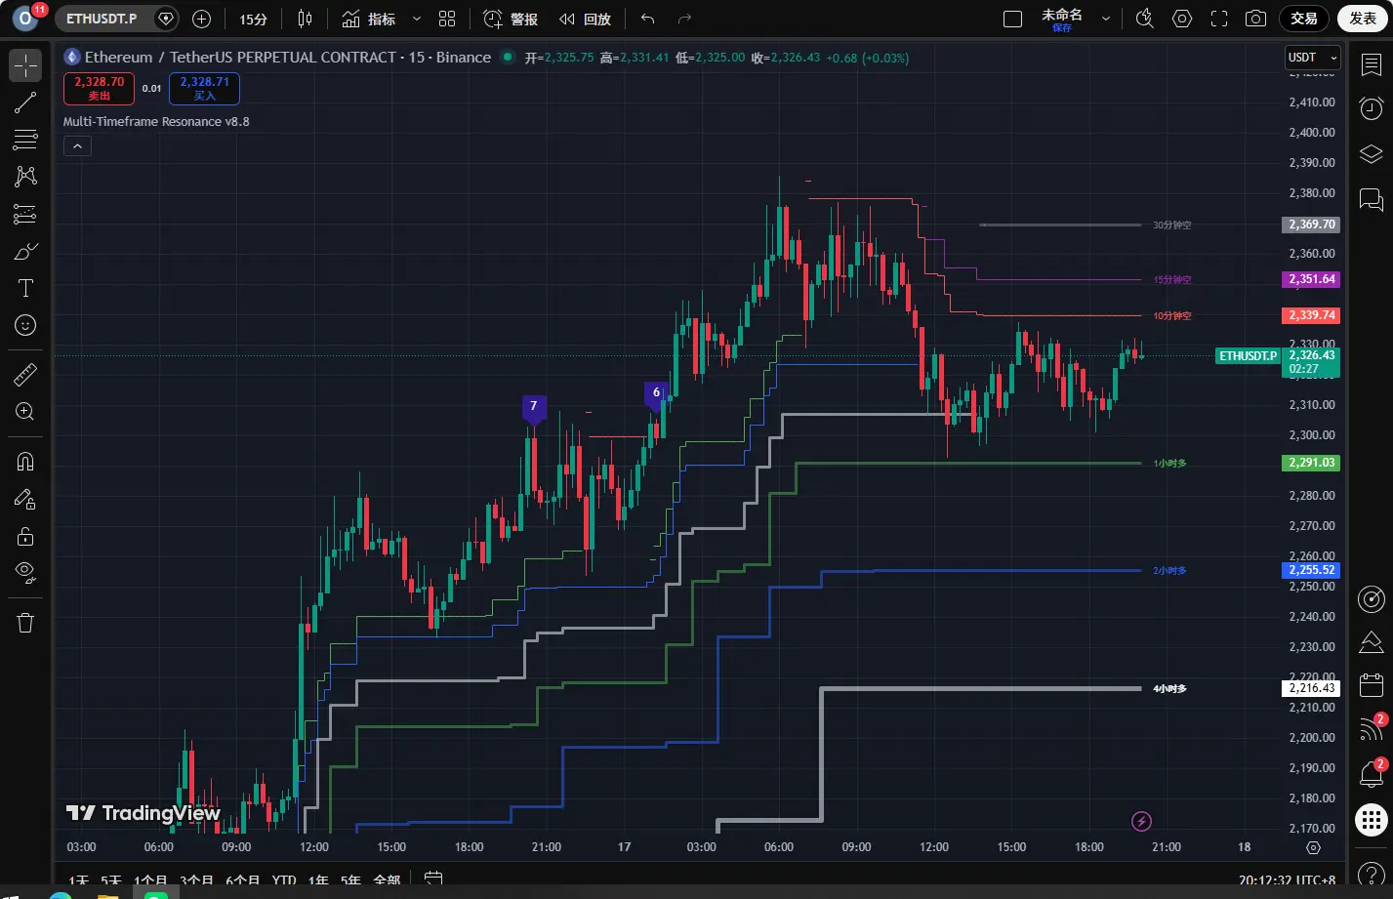
Task: Open the economic calendar panel
Action: [1372, 685]
